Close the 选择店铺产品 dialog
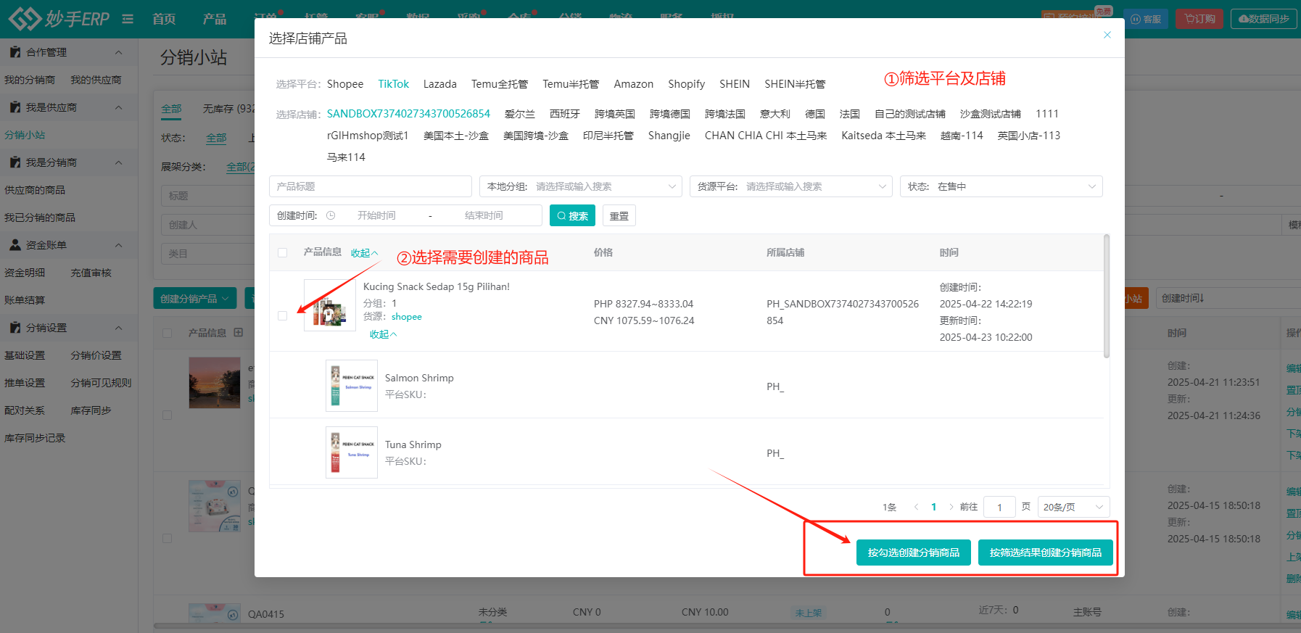Image resolution: width=1301 pixels, height=633 pixels. (x=1107, y=35)
